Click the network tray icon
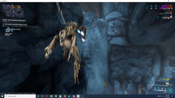 pos(161,96)
